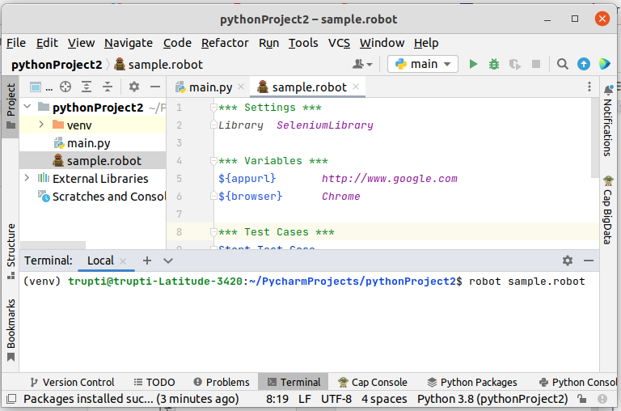Select sample.robot in project tree
The height and width of the screenshot is (411, 621).
click(103, 160)
